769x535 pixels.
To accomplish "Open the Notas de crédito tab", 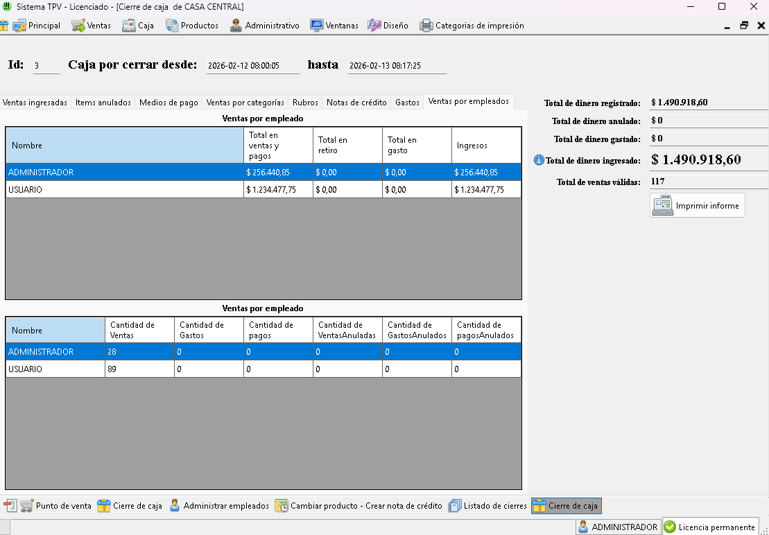I will click(x=356, y=103).
